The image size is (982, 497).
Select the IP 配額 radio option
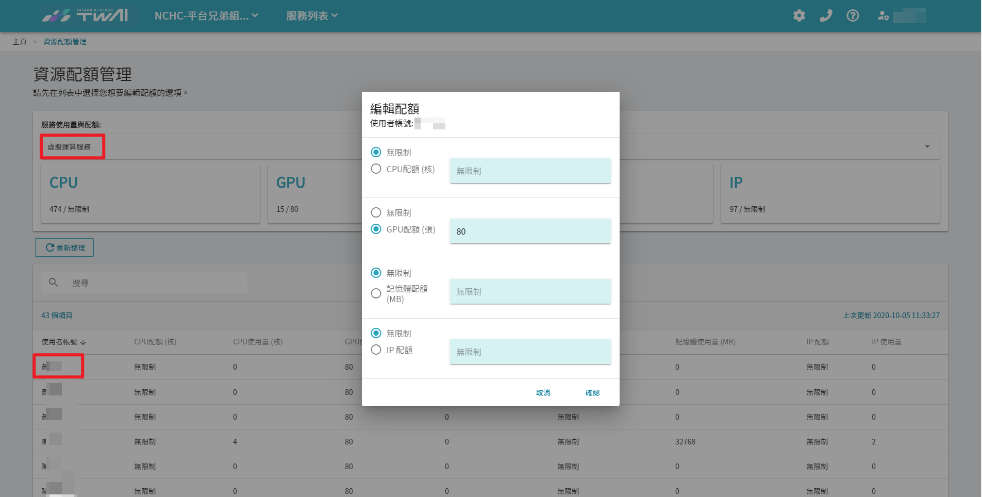tap(376, 350)
